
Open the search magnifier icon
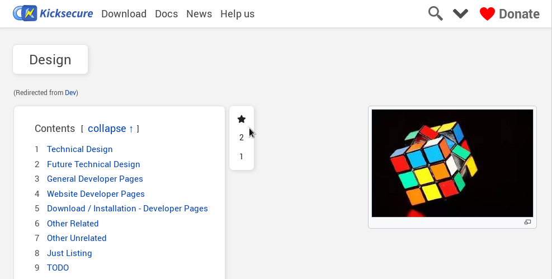(435, 13)
